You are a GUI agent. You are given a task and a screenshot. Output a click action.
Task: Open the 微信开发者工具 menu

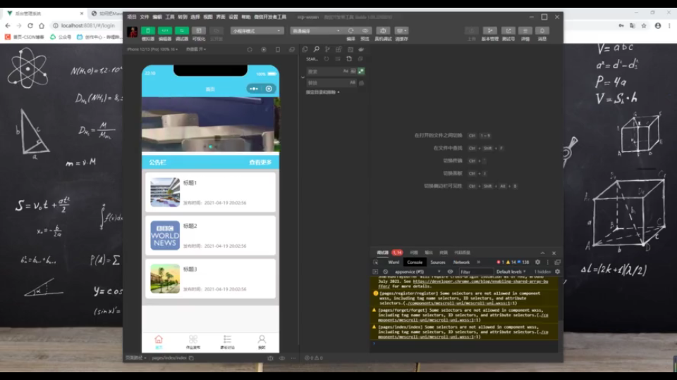[x=270, y=17]
